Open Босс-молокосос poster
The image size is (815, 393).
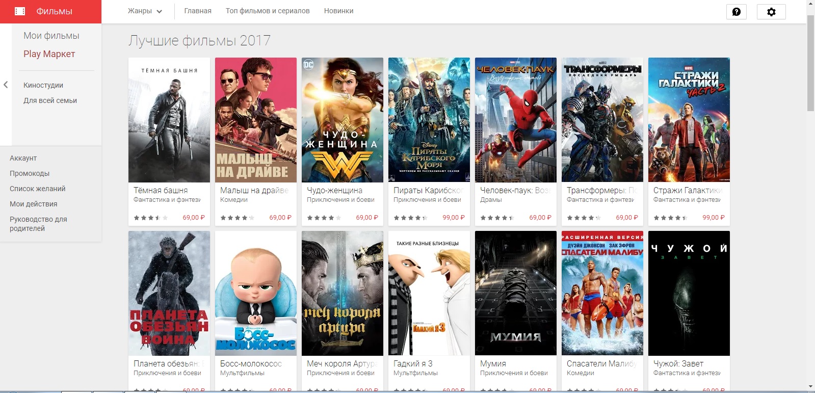pos(256,293)
